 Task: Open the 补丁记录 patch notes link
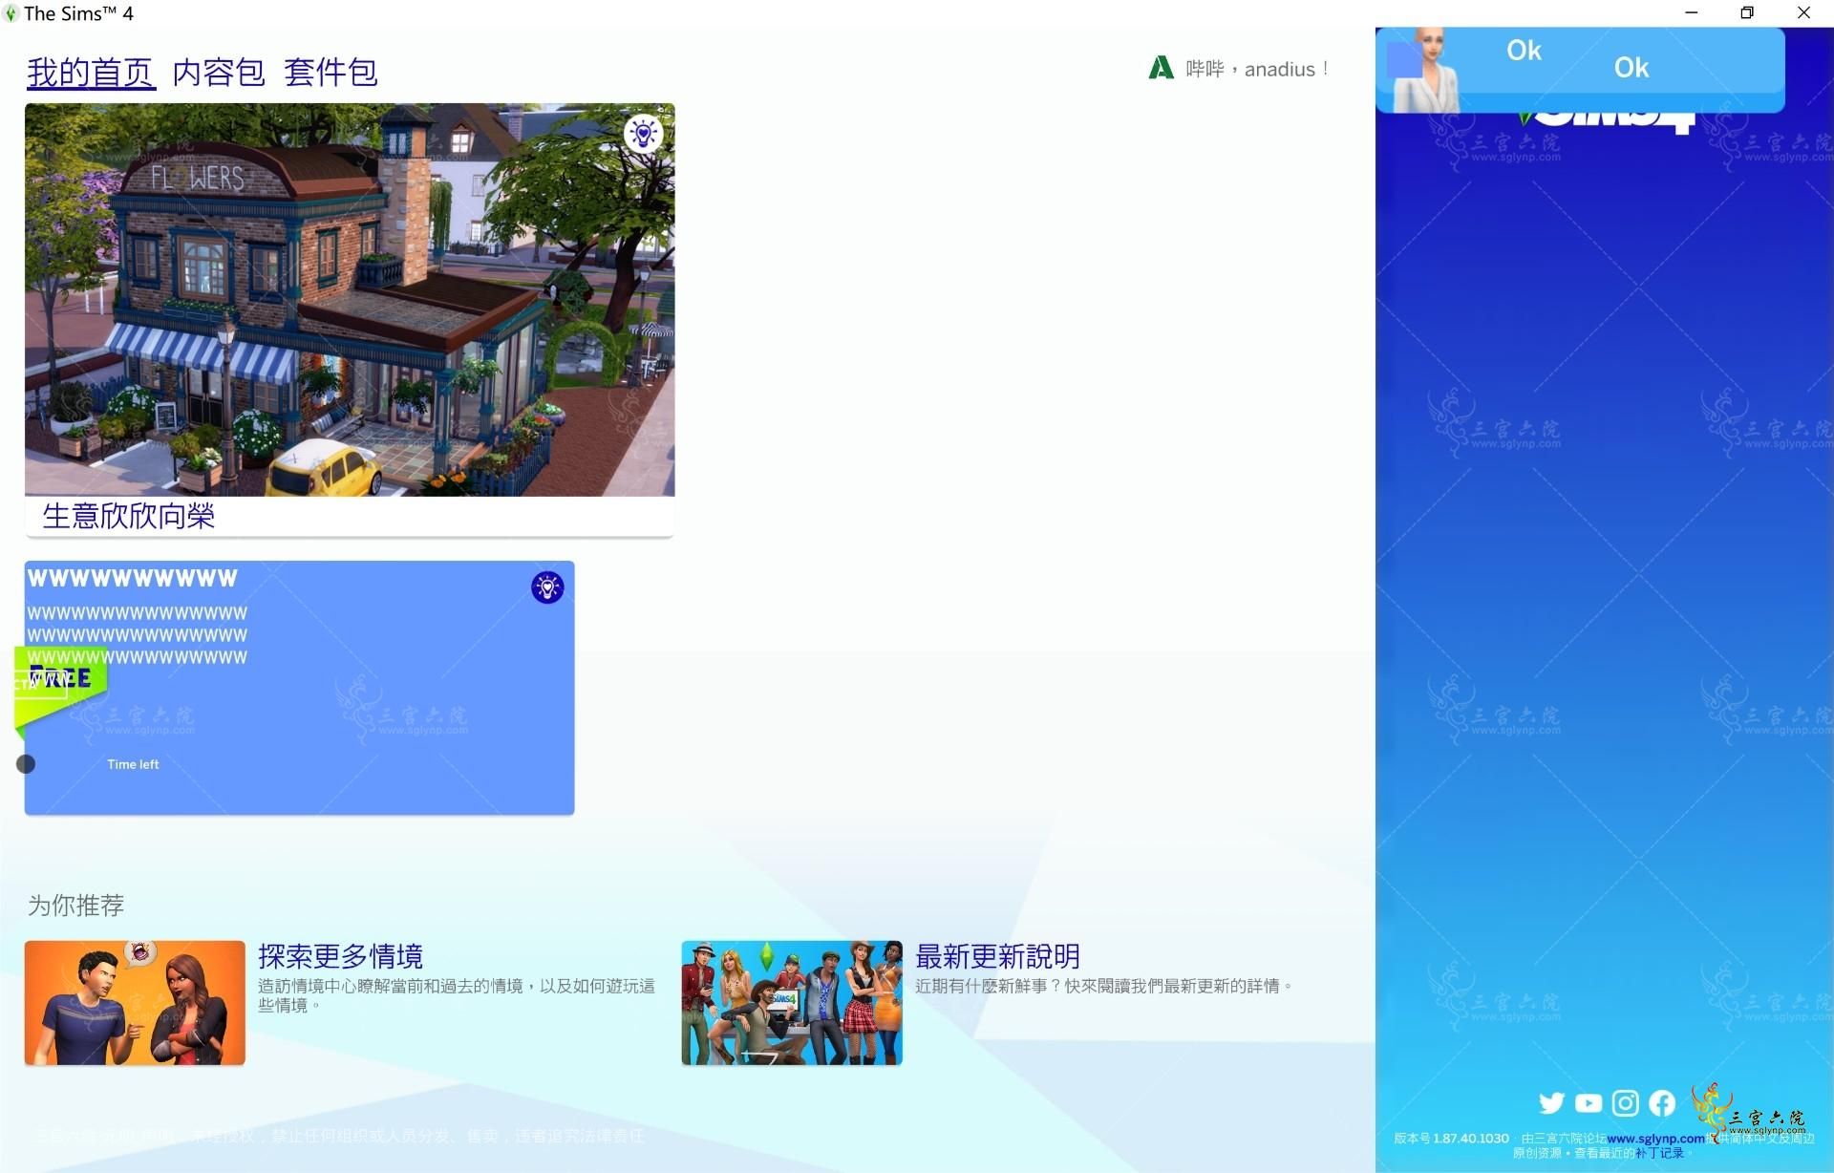[1659, 1153]
